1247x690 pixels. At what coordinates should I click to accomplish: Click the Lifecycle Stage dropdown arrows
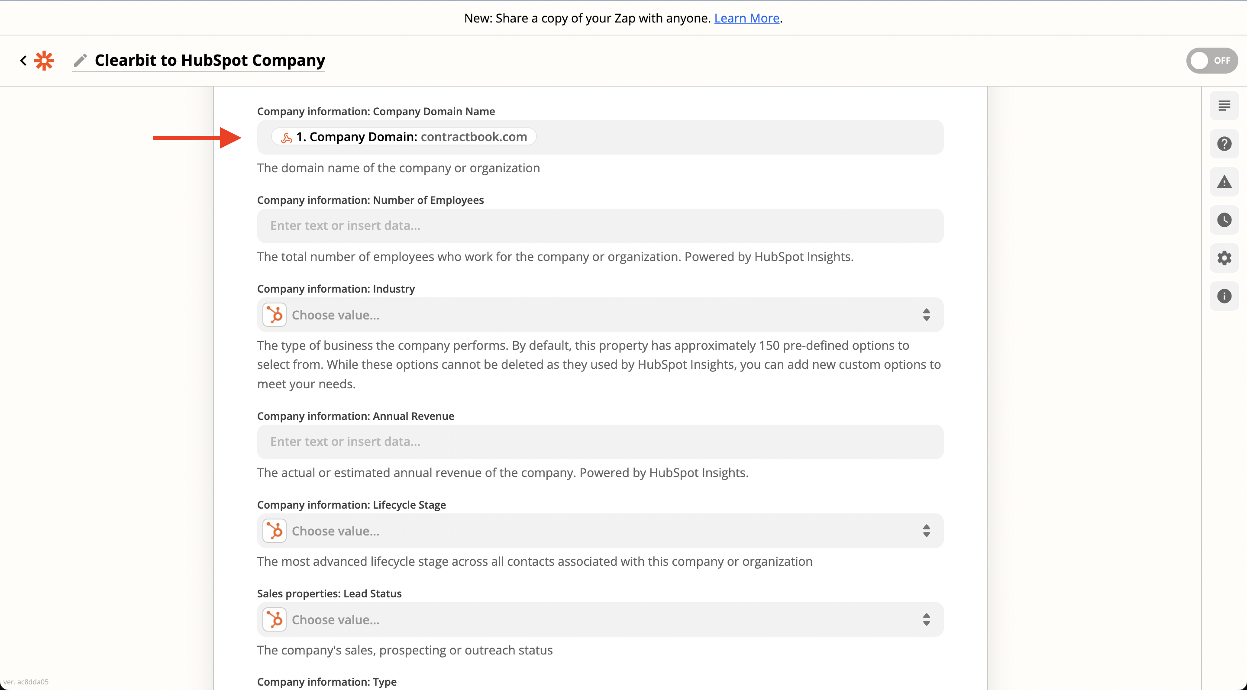point(926,531)
